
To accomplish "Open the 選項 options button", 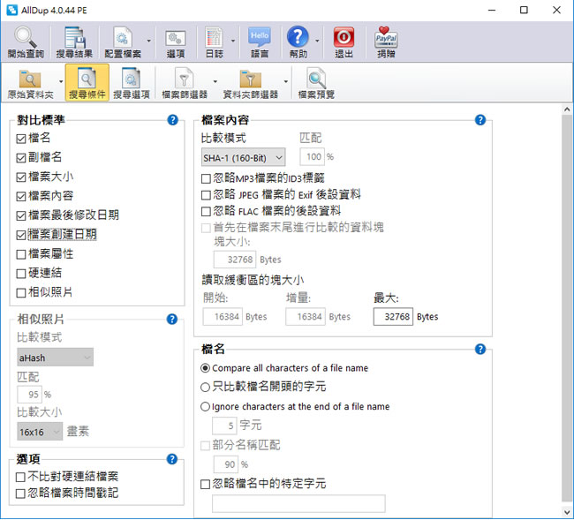I will click(175, 39).
